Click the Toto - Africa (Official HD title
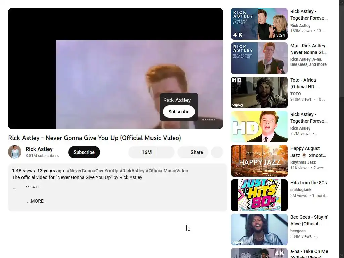The height and width of the screenshot is (258, 344). click(x=304, y=83)
